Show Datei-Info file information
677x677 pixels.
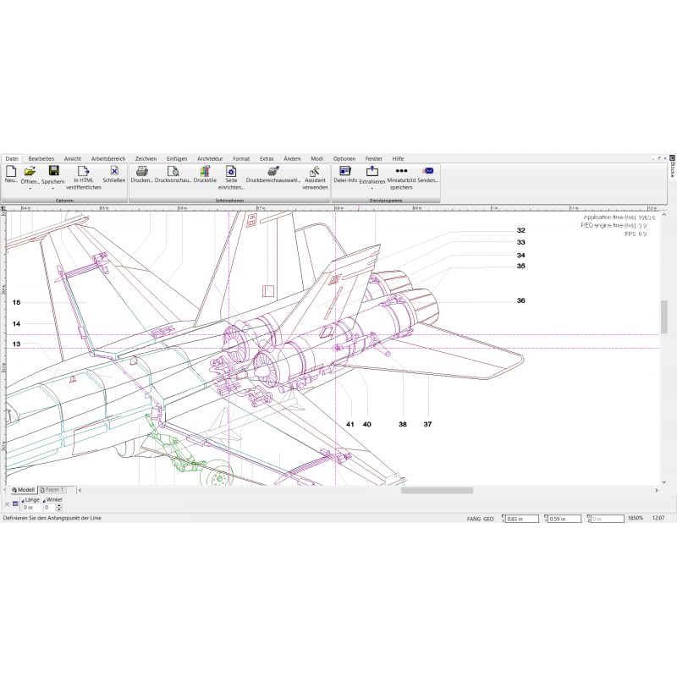pos(345,171)
